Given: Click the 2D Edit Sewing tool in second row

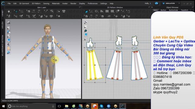Looking at the screenshot, I should [x=86, y=16].
